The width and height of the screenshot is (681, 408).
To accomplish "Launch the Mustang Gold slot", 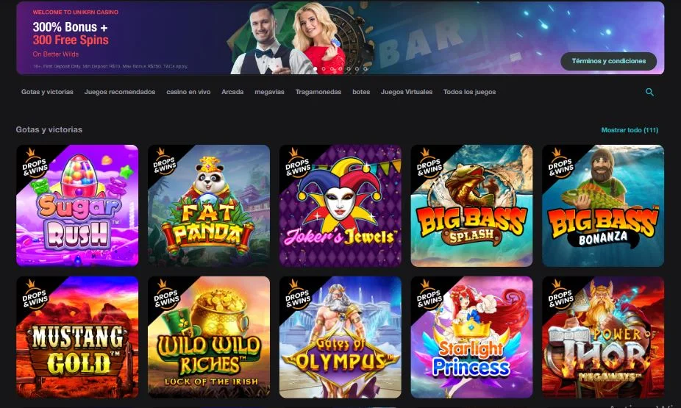I will click(77, 337).
